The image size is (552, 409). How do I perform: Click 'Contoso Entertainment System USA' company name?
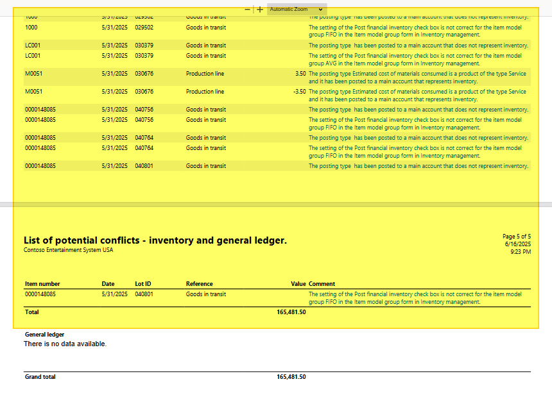(x=68, y=251)
